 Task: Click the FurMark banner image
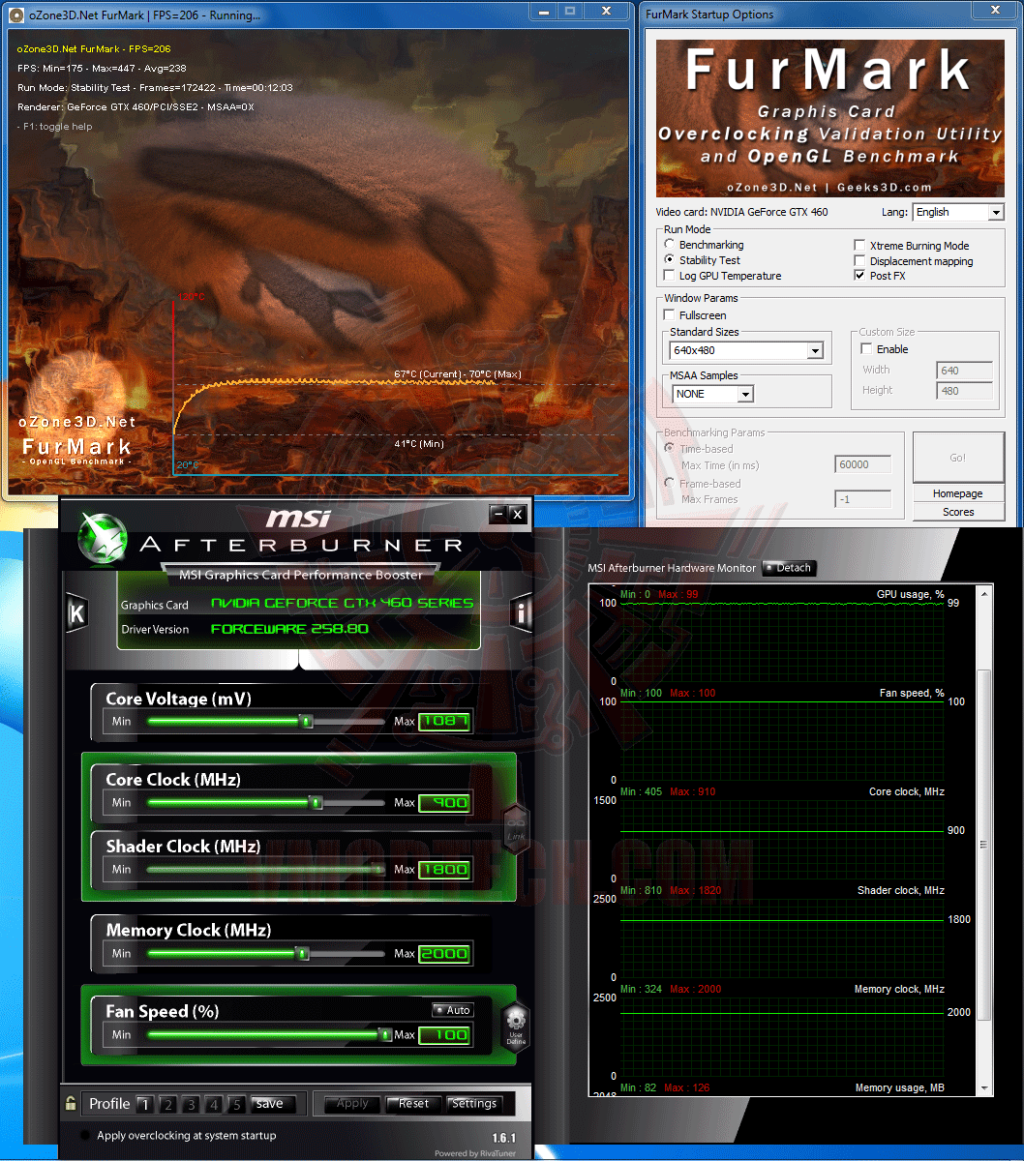[x=830, y=119]
